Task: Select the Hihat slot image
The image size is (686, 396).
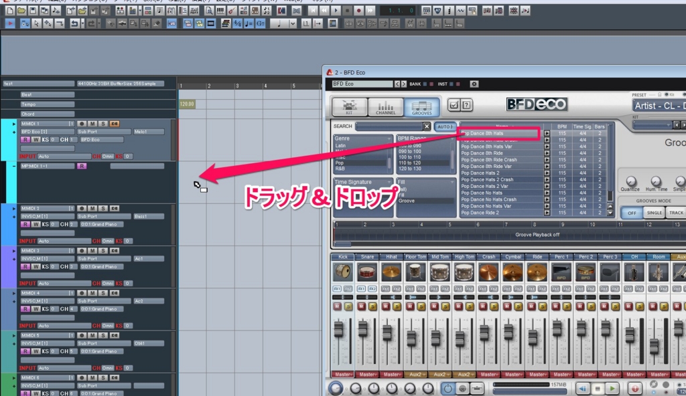Action: [x=391, y=272]
